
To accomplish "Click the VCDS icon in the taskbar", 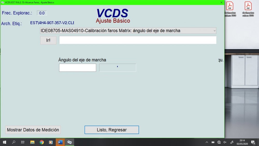I will pos(70,142).
